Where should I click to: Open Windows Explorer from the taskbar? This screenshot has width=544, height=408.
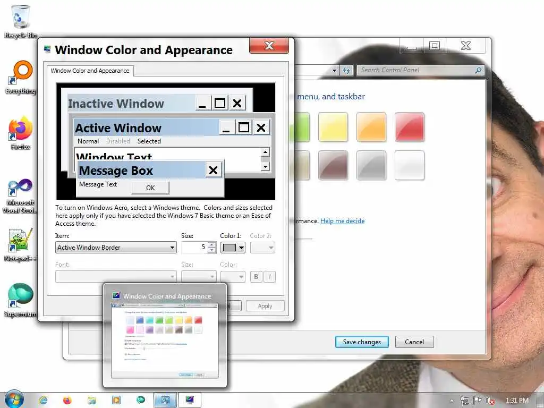click(x=91, y=400)
